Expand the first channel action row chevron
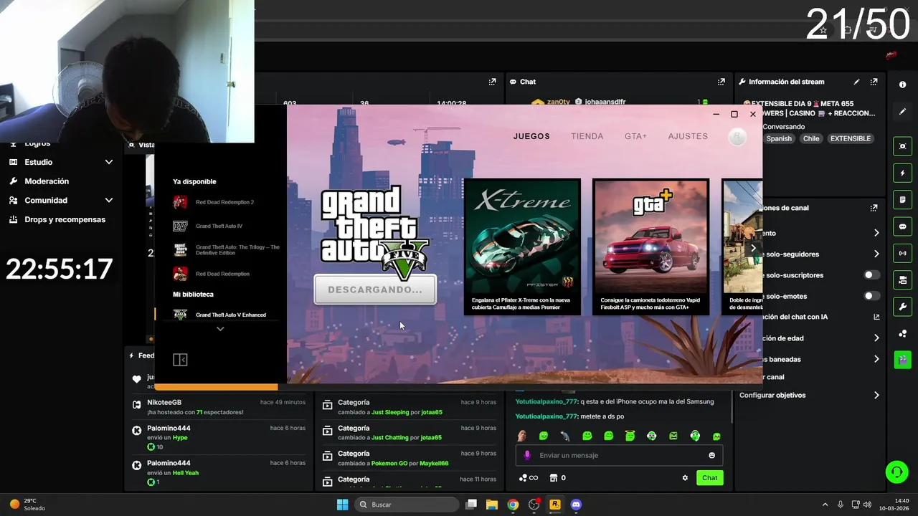 tap(876, 233)
